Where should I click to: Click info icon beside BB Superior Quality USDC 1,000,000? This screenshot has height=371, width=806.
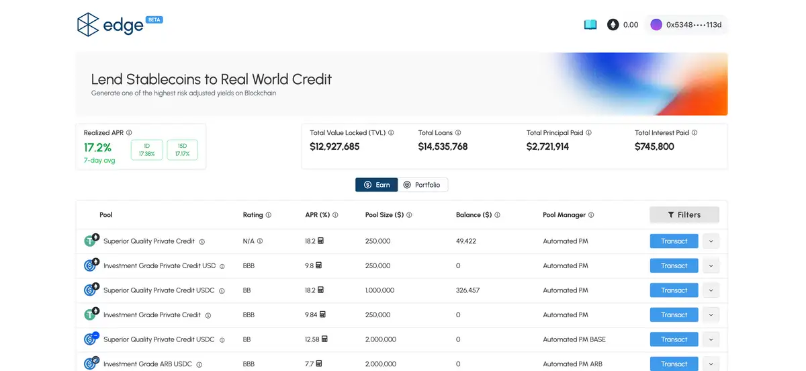[x=222, y=291]
